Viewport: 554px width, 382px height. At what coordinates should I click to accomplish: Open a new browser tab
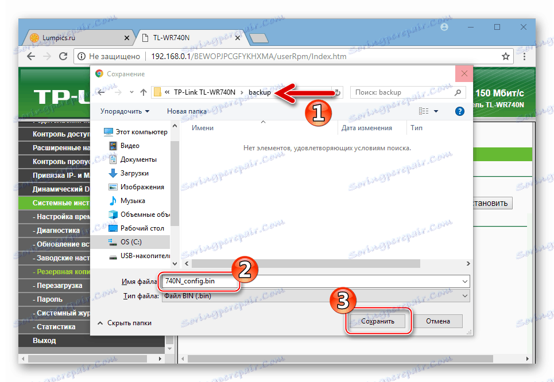pos(259,38)
